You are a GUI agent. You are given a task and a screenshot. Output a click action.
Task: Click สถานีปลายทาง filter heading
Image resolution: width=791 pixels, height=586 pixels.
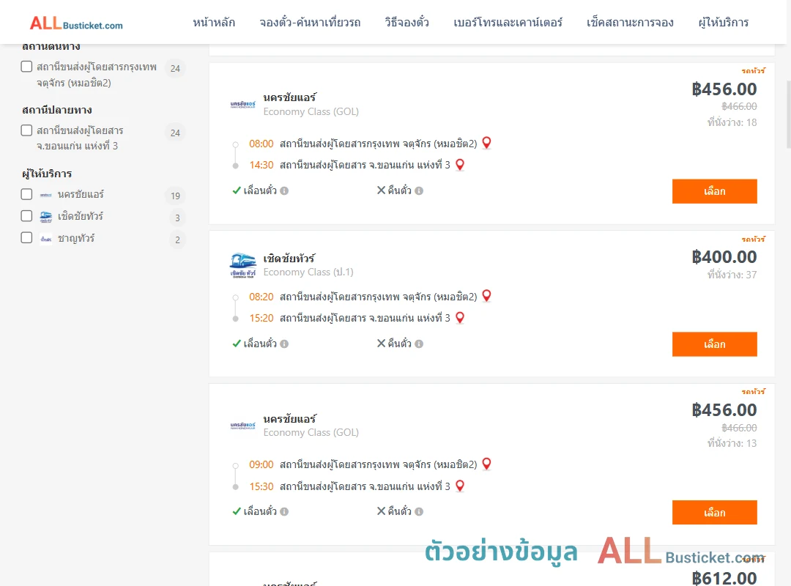[x=57, y=110]
